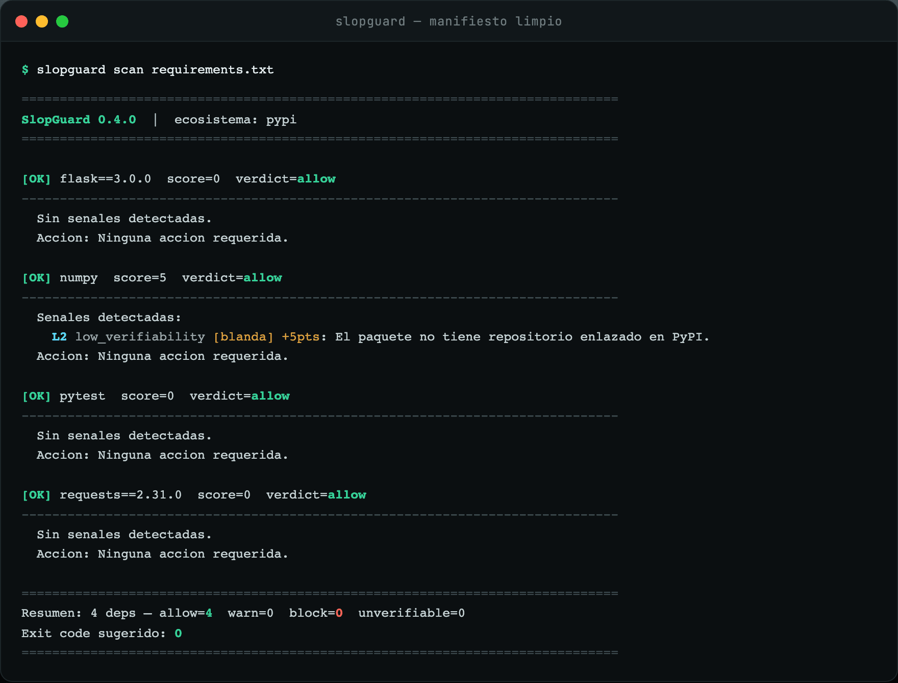Screen dimensions: 898x683
Task: Click the [OK] tag beside numpy
Action: [36, 278]
